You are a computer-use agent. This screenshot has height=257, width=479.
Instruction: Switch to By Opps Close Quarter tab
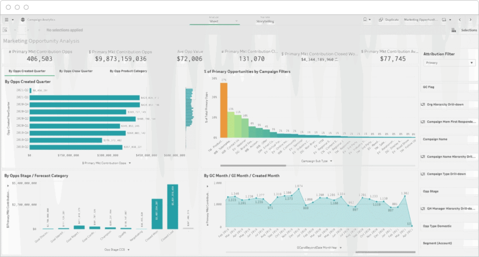(x=76, y=71)
